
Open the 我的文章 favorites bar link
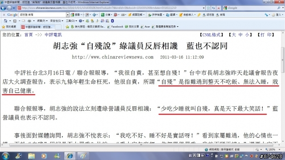(132, 27)
